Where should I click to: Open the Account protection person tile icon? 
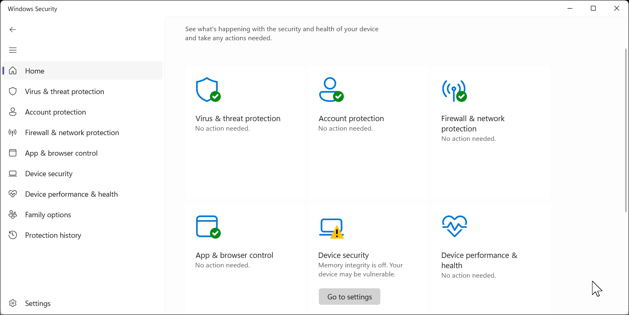pos(331,90)
